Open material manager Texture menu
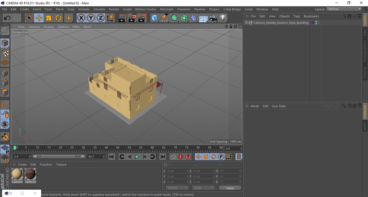 click(x=61, y=165)
